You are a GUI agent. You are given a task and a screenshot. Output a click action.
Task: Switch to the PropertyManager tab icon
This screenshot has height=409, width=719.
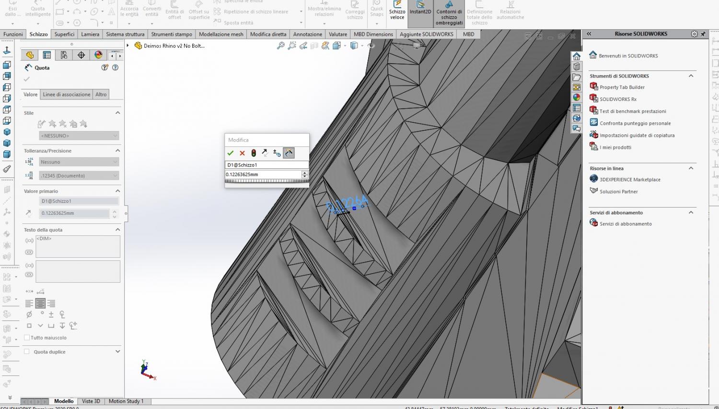click(x=47, y=55)
